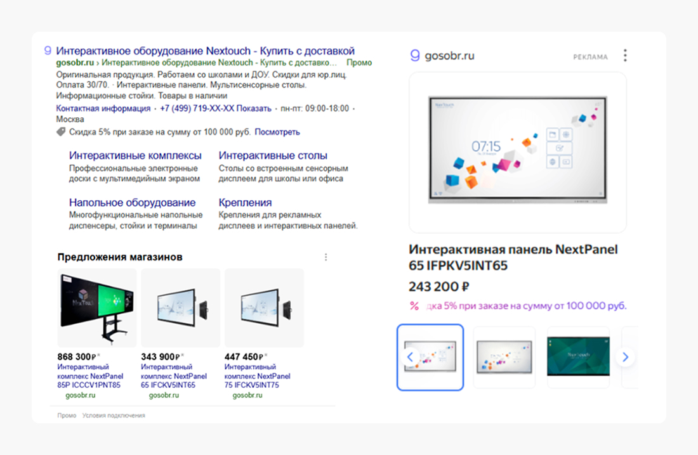Screen dimensions: 698x455
Task: Select the second carousel thumbnail
Action: tap(504, 357)
